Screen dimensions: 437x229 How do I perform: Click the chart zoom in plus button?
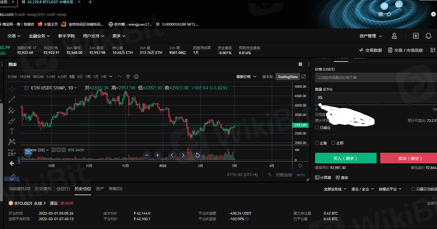tap(158, 155)
